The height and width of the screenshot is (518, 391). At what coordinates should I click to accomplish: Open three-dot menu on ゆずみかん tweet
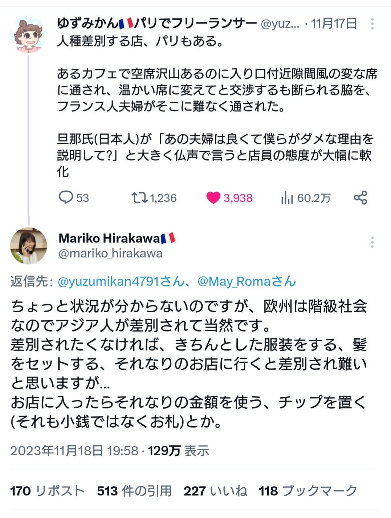tap(372, 24)
